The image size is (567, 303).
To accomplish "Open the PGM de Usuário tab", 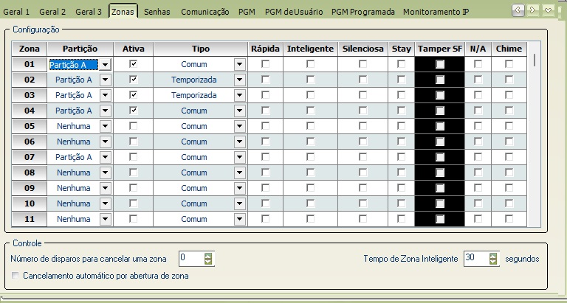I will [x=294, y=12].
